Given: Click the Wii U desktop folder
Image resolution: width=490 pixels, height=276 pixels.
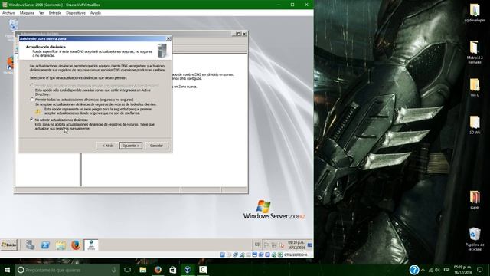Looking at the screenshot, I should pos(475,87).
